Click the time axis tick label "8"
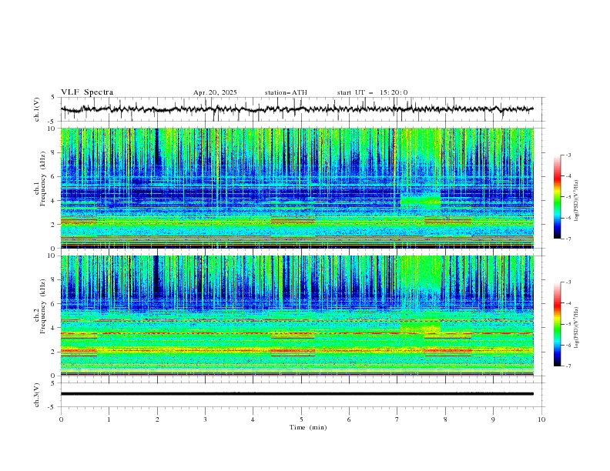 (x=445, y=419)
